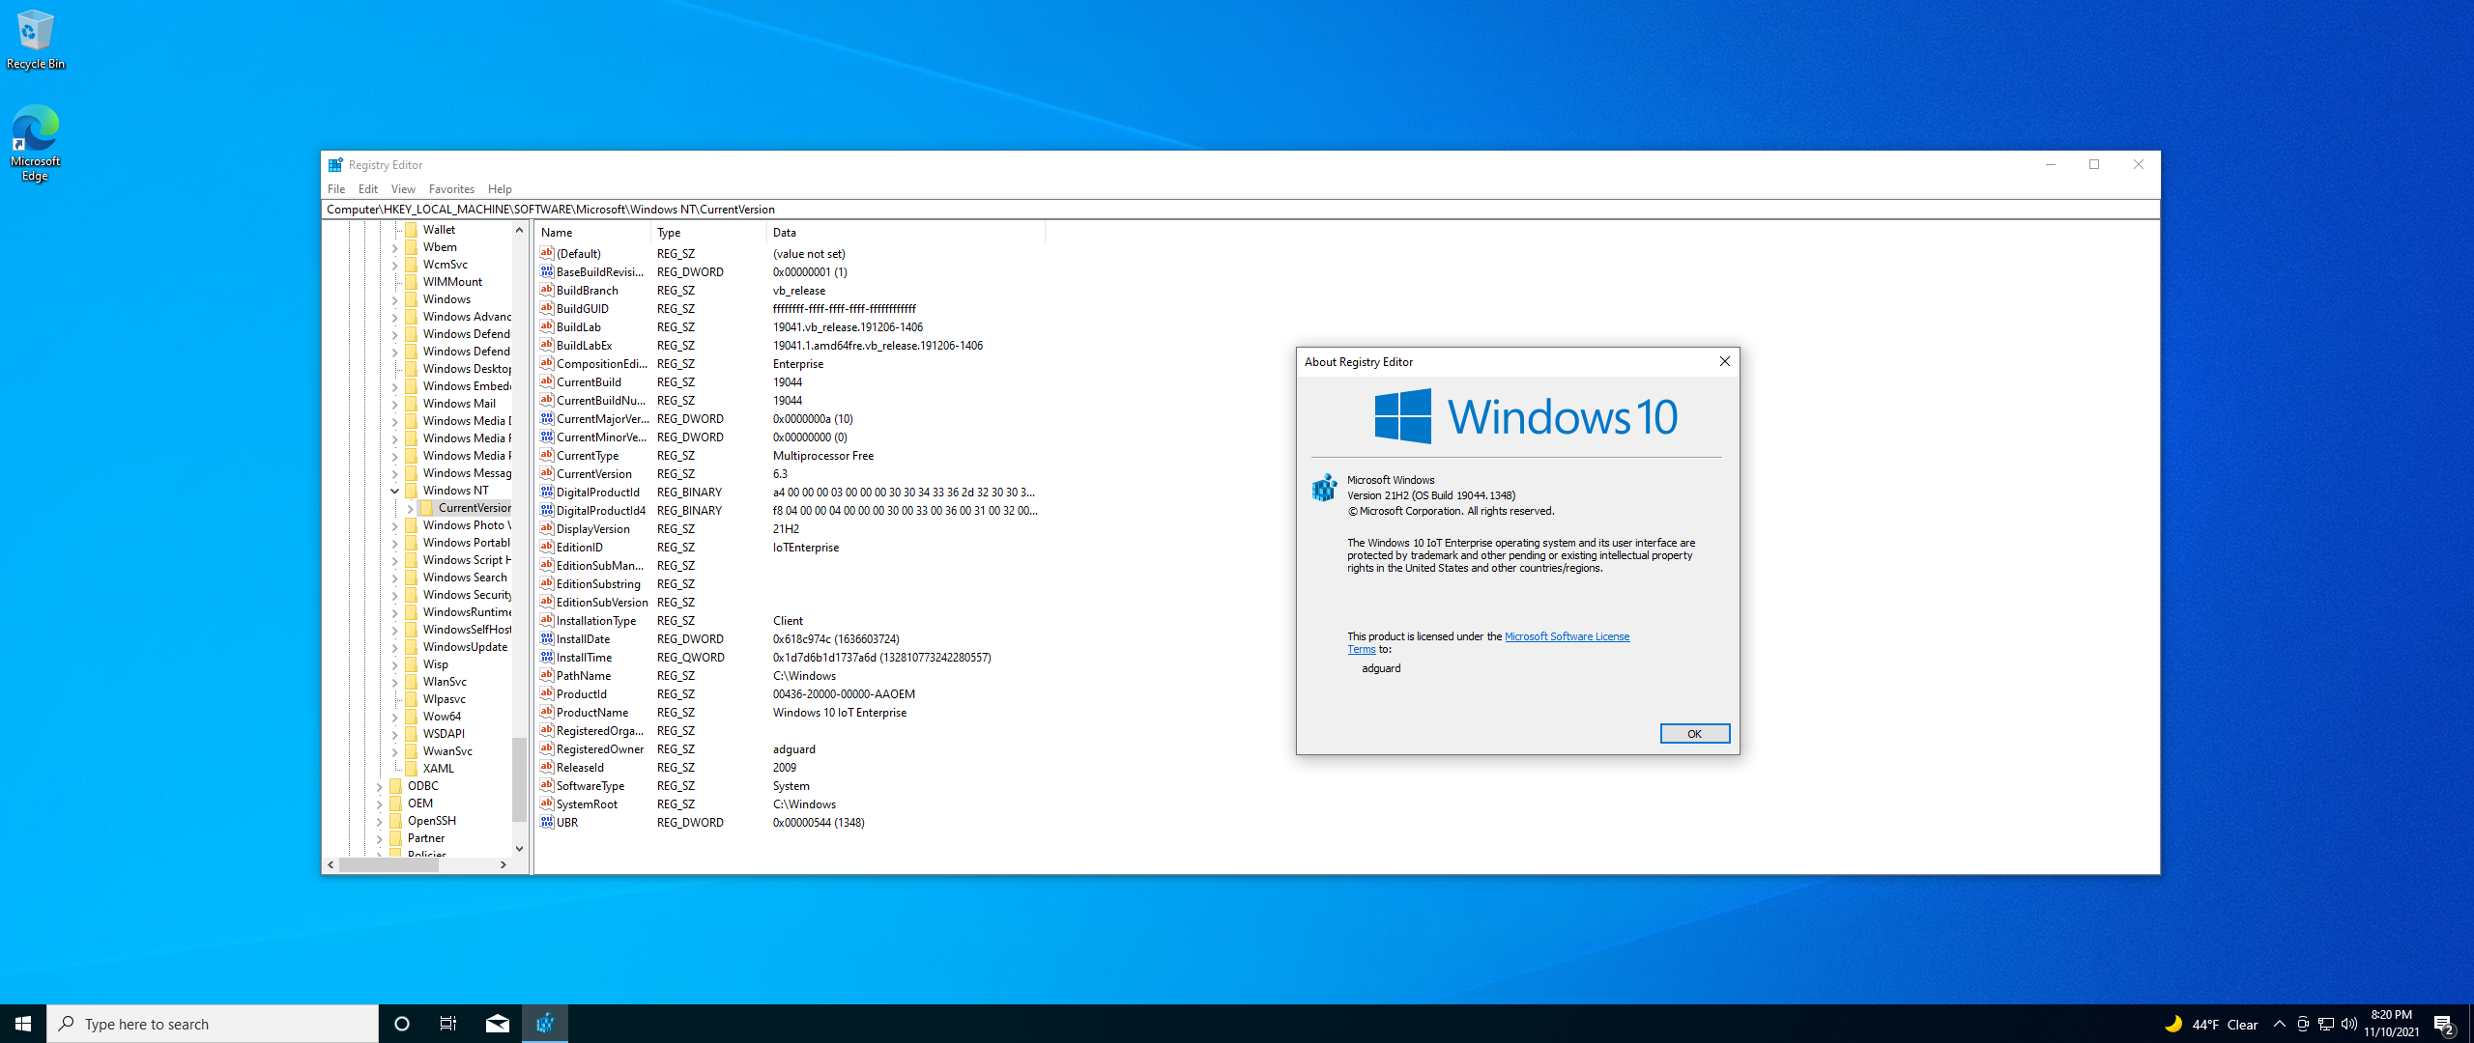The image size is (2474, 1043).
Task: Click the Registry Editor taskbar icon
Action: coord(545,1024)
